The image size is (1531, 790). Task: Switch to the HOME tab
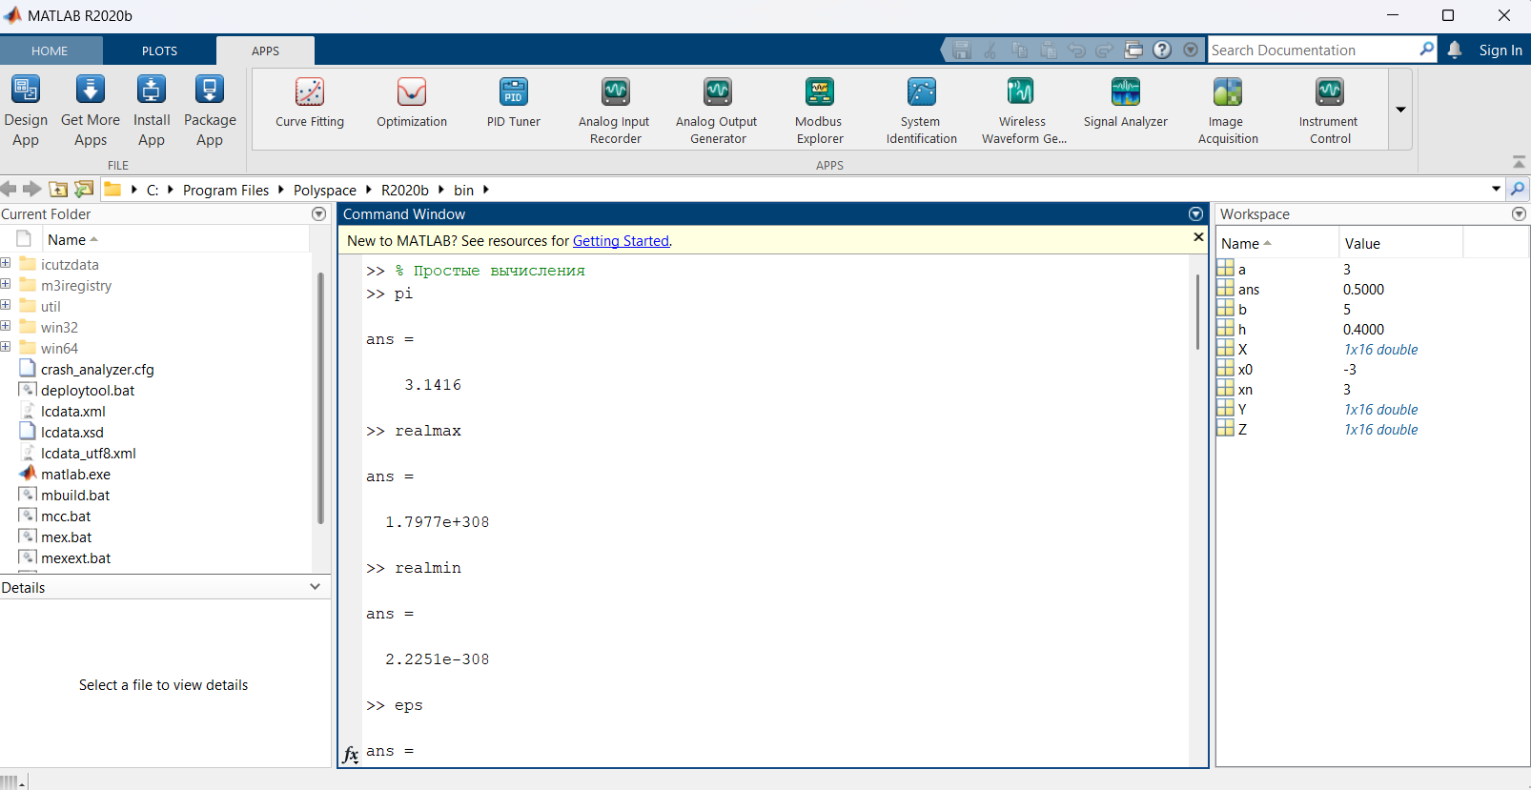point(50,51)
